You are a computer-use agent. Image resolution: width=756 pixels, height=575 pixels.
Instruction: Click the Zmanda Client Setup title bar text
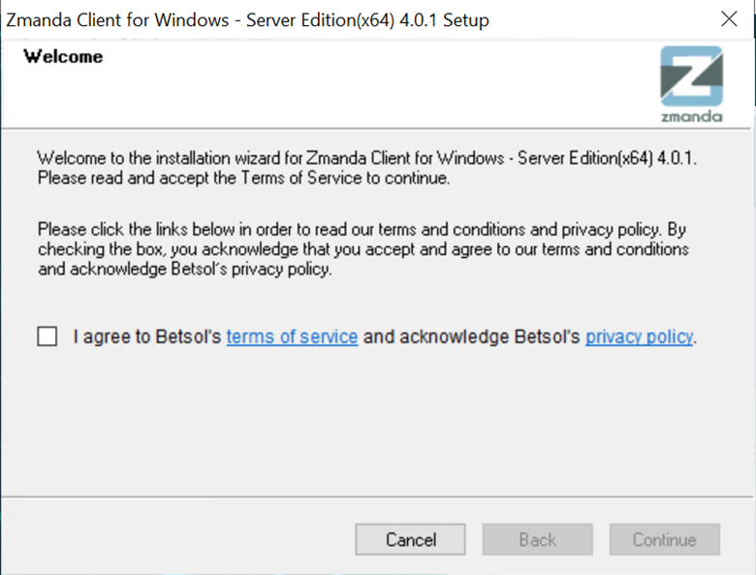point(247,20)
